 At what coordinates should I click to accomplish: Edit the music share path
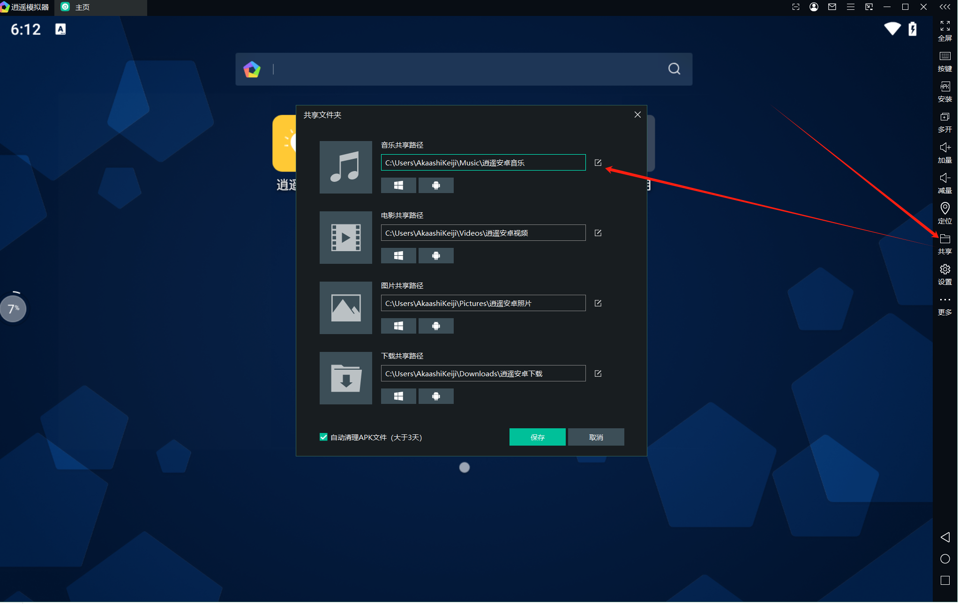[598, 163]
